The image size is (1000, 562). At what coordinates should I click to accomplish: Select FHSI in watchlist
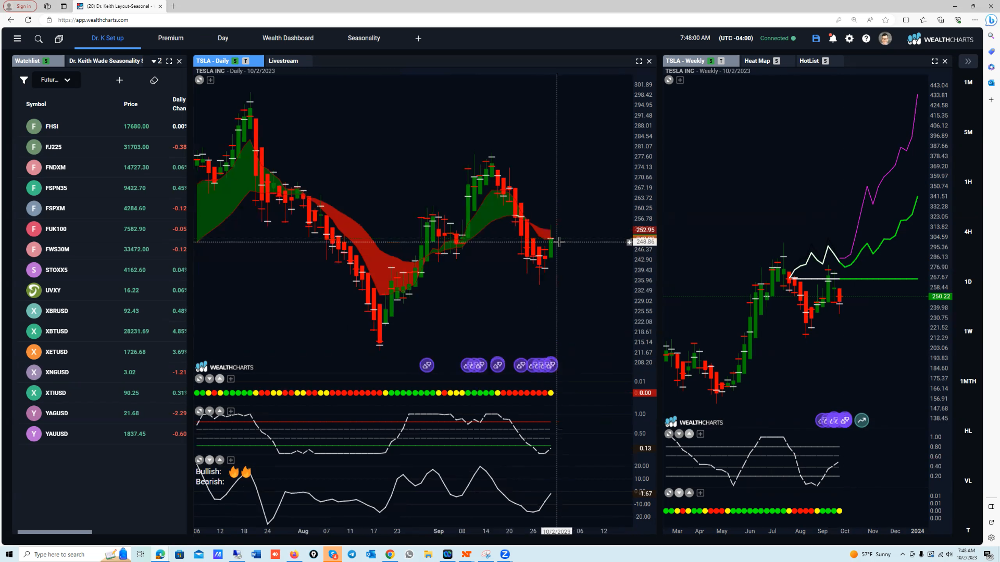[99, 126]
